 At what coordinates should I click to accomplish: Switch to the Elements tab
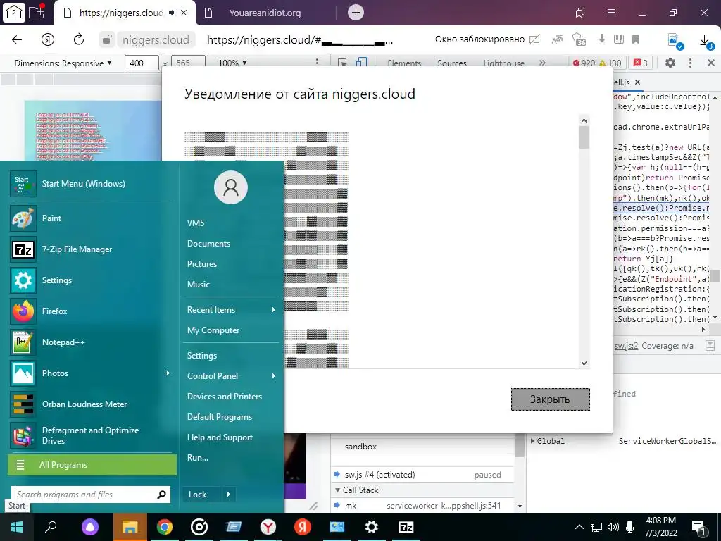click(x=404, y=63)
